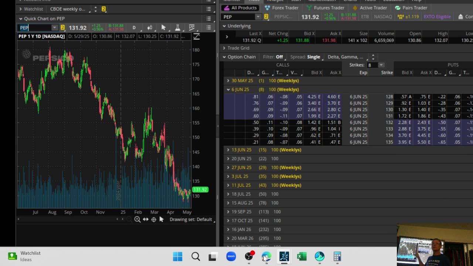This screenshot has height=266, width=473.
Task: Expand the Watchlist gadget
Action: [21, 9]
